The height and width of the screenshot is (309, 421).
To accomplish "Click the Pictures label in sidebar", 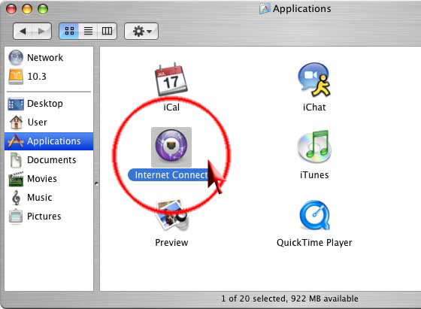I will (x=44, y=217).
